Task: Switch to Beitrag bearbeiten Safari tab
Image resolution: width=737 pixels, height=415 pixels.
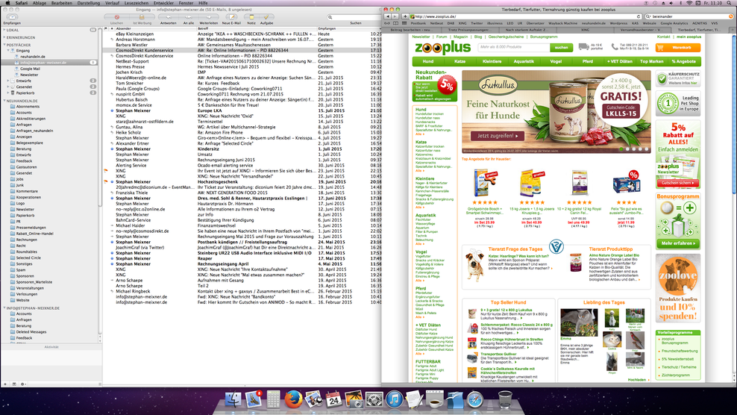Action: 411,29
